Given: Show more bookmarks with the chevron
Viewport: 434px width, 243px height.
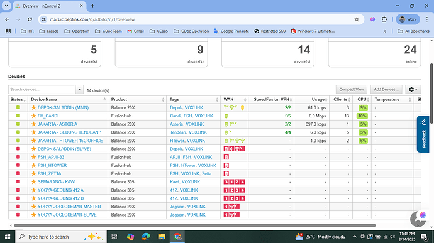Looking at the screenshot, I should point(385,31).
